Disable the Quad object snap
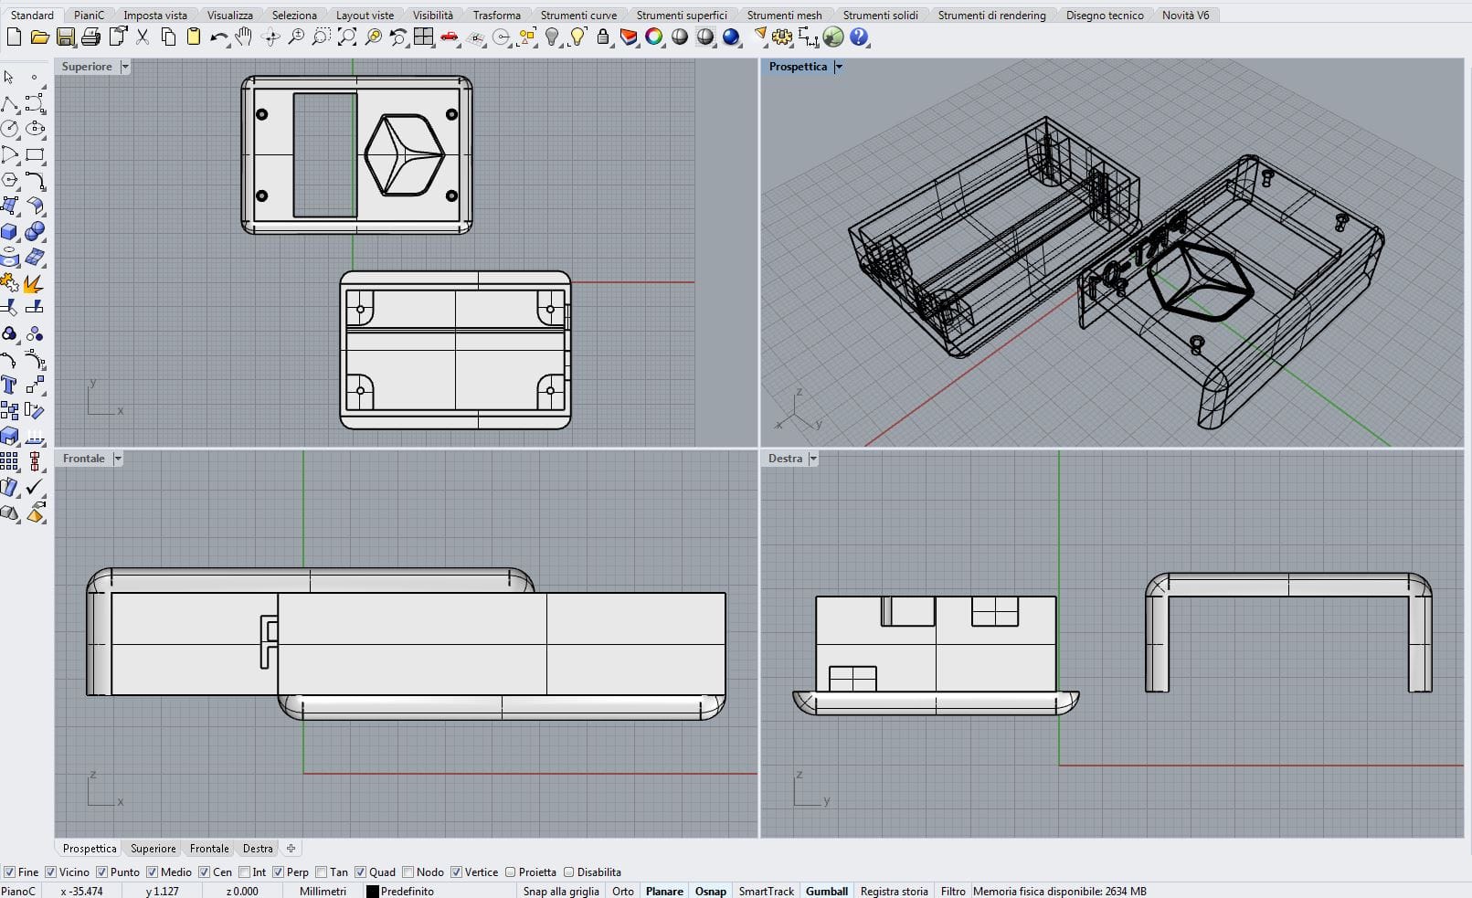Viewport: 1472px width, 898px height. pyautogui.click(x=362, y=872)
